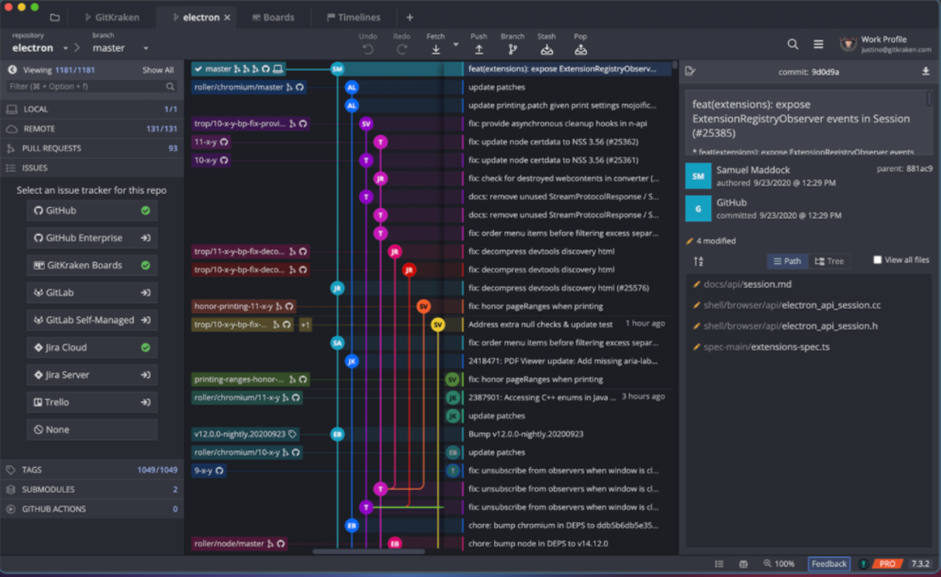Open the electron repository dropdown
This screenshot has width=941, height=577.
pyautogui.click(x=65, y=48)
